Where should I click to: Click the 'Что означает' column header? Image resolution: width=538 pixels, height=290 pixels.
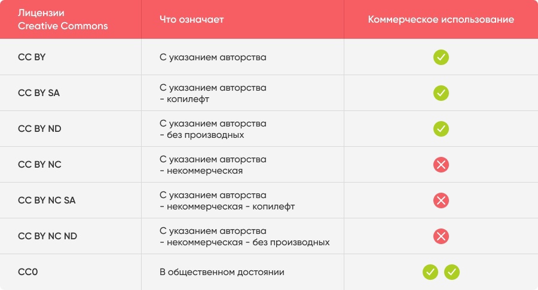pos(191,20)
